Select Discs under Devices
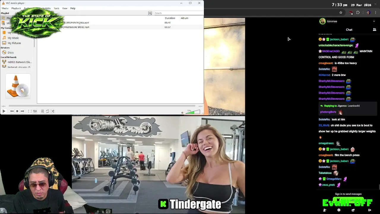The image size is (380, 214). (x=11, y=53)
